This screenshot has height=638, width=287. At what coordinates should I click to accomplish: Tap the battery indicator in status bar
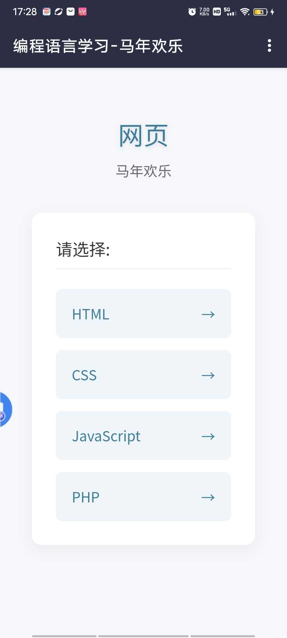[261, 12]
